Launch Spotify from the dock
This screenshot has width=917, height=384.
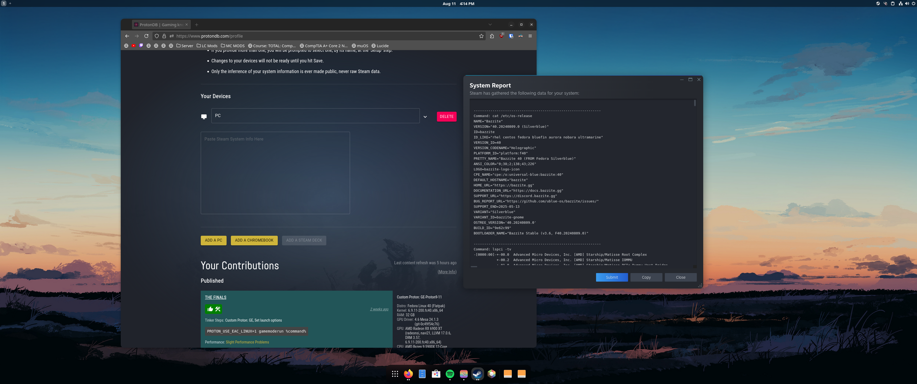[x=450, y=374]
